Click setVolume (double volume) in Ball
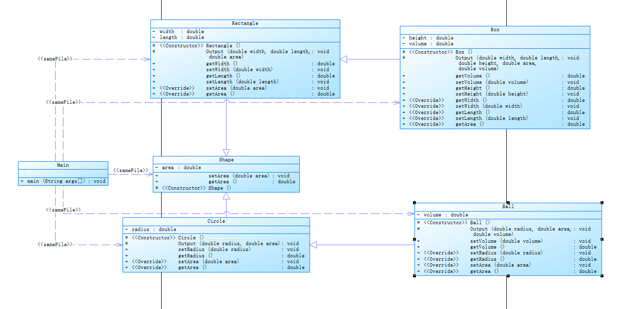 504,241
